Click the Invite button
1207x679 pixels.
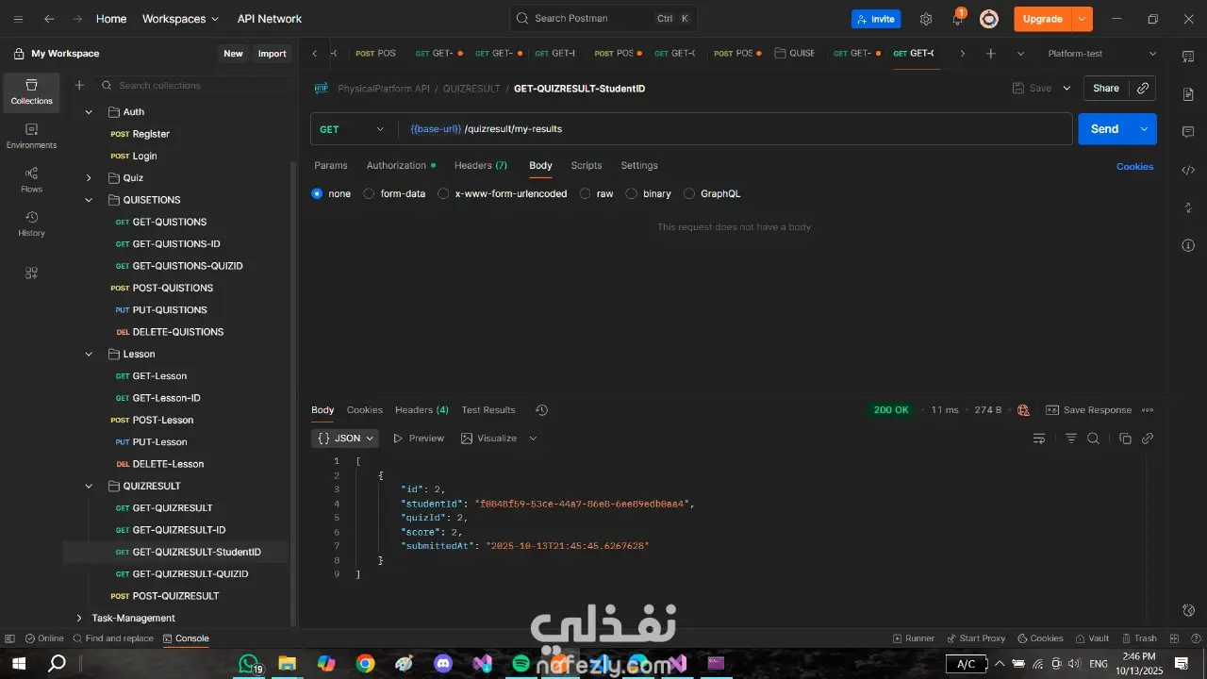(876, 19)
